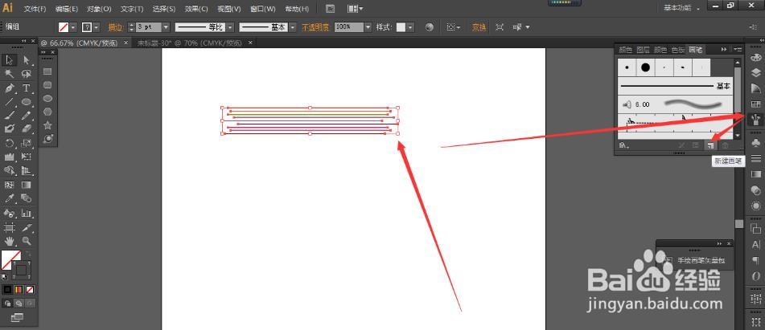Click 变换 transform link in control bar
The height and width of the screenshot is (330, 765).
click(479, 27)
